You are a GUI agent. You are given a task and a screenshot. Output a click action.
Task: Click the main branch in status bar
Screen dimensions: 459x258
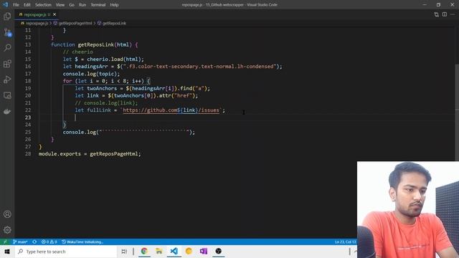pyautogui.click(x=20, y=242)
